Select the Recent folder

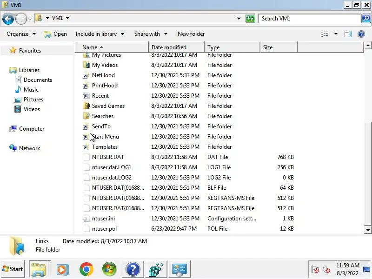click(x=100, y=96)
